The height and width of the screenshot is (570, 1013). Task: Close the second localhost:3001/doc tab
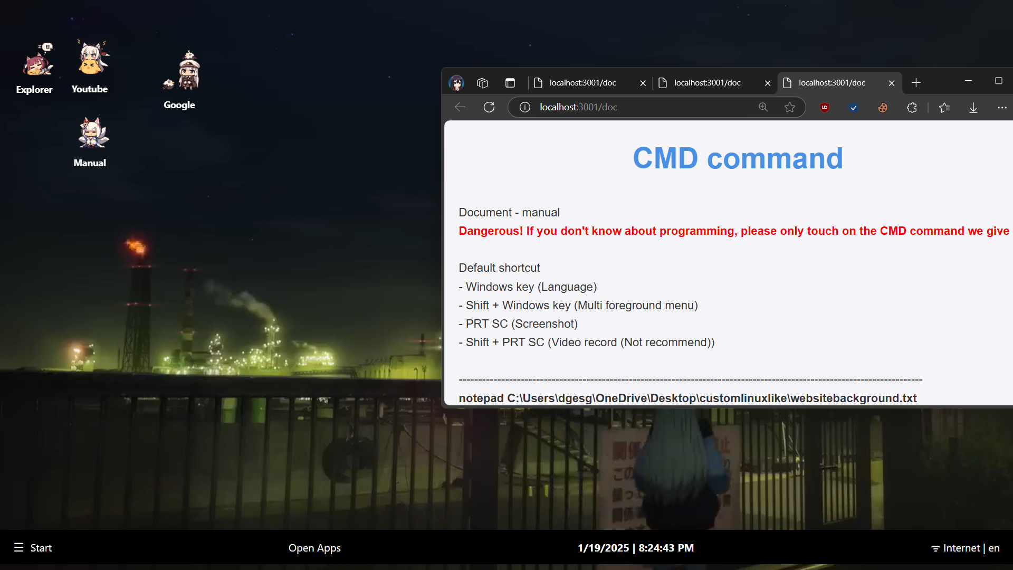point(768,83)
